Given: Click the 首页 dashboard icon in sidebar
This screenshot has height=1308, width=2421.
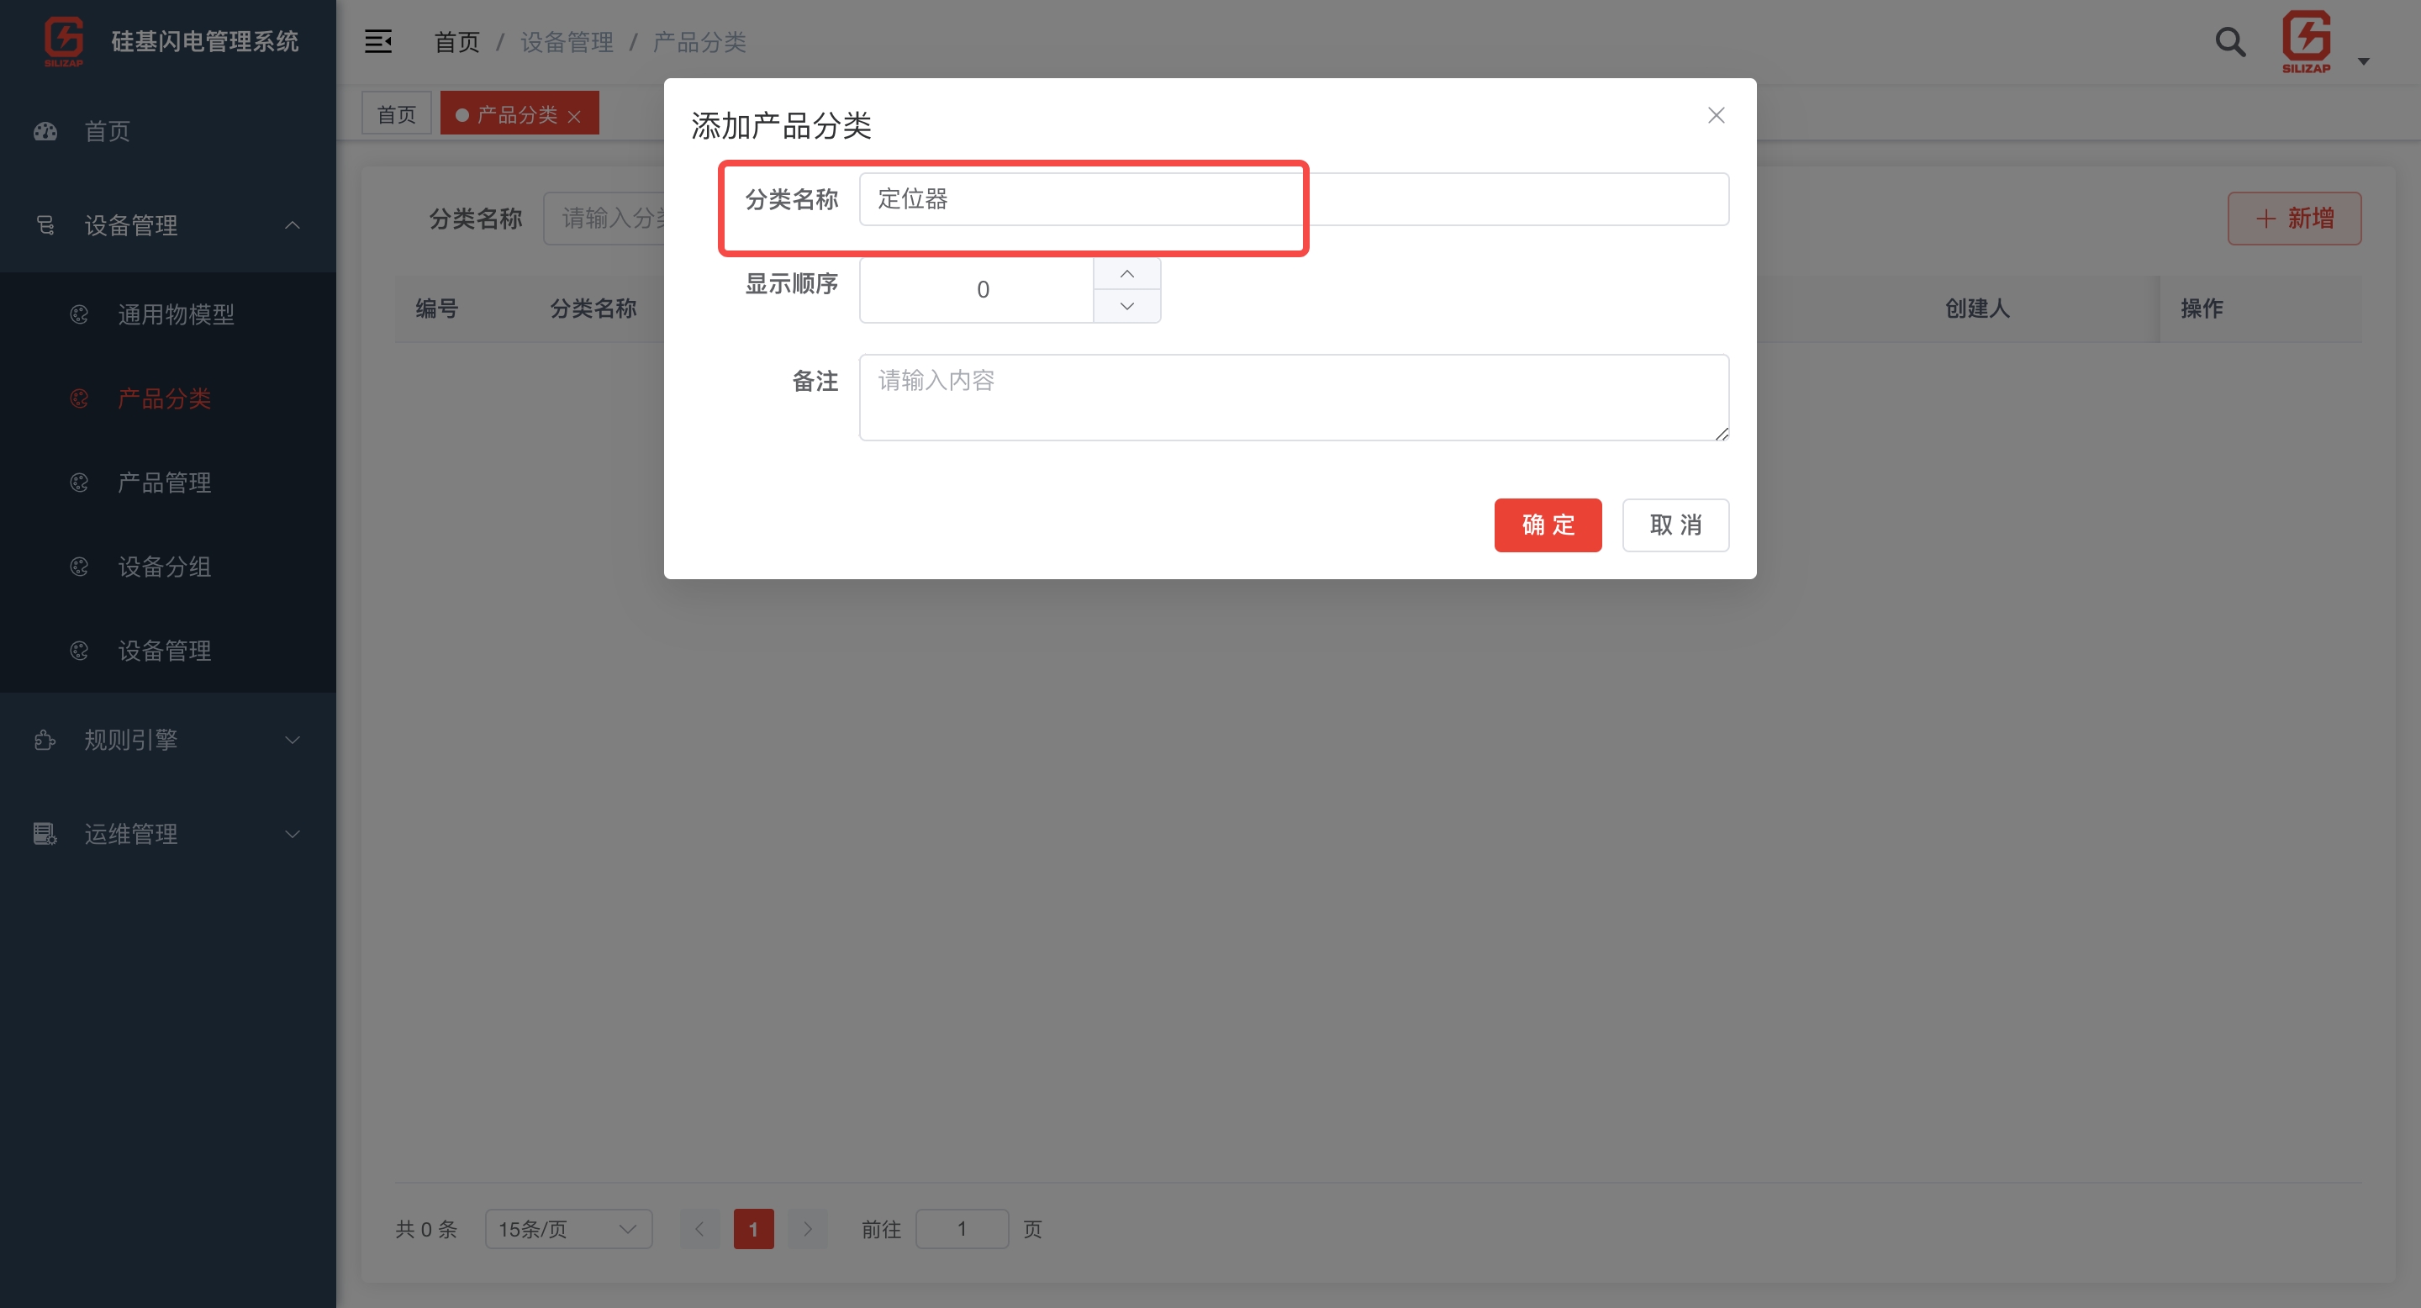Looking at the screenshot, I should (45, 131).
